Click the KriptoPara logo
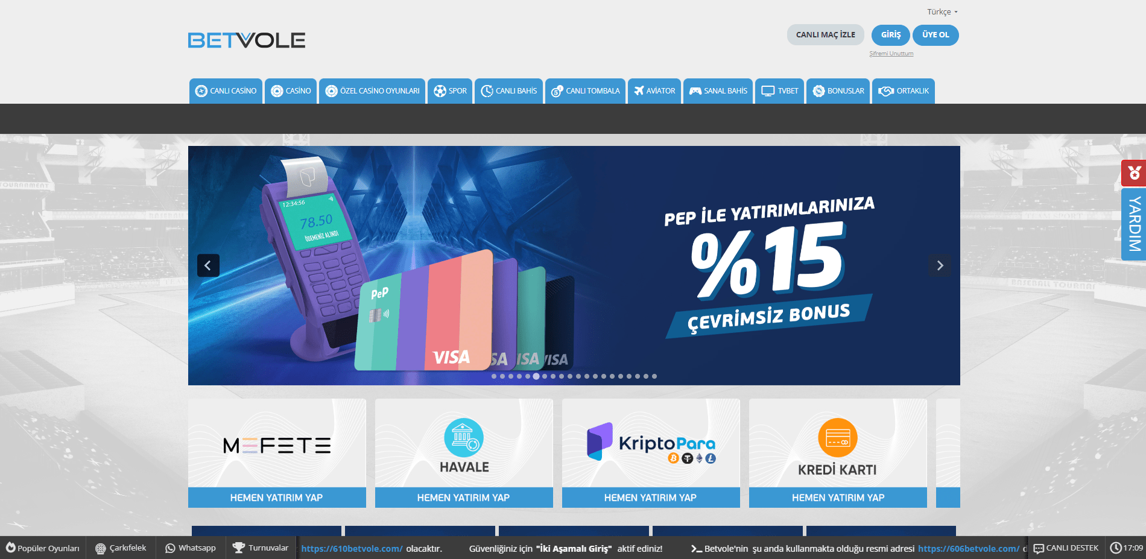The image size is (1146, 559). click(x=651, y=443)
